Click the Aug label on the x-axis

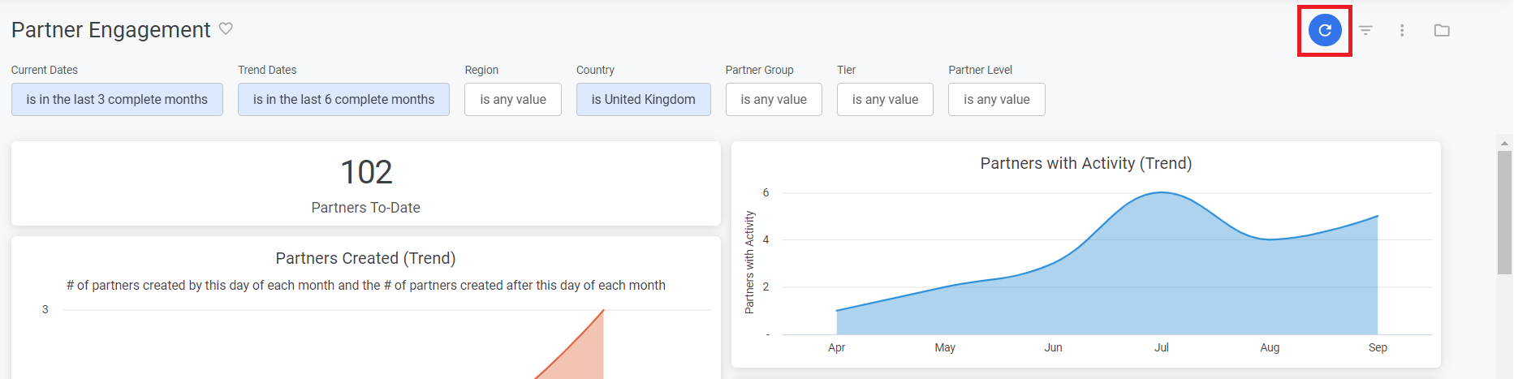(x=1270, y=347)
